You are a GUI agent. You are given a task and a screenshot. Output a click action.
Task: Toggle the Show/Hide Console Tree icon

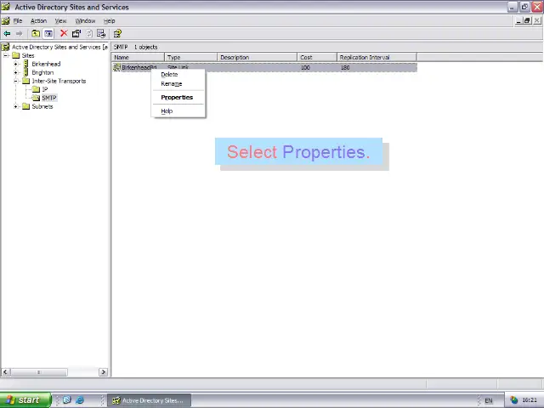click(x=48, y=34)
